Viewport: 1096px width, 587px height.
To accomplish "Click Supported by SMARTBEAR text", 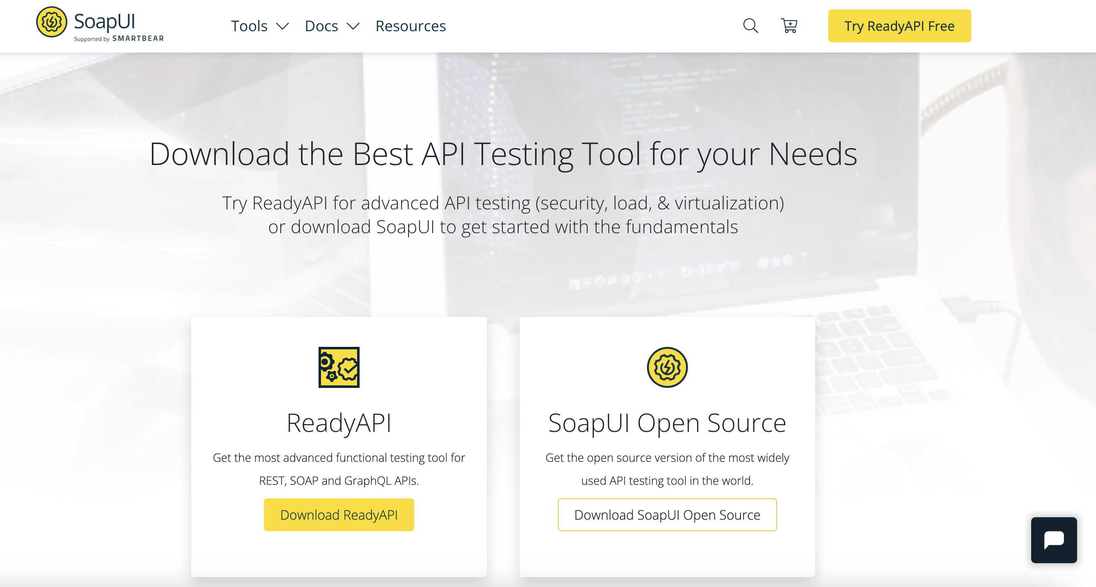I will (119, 39).
